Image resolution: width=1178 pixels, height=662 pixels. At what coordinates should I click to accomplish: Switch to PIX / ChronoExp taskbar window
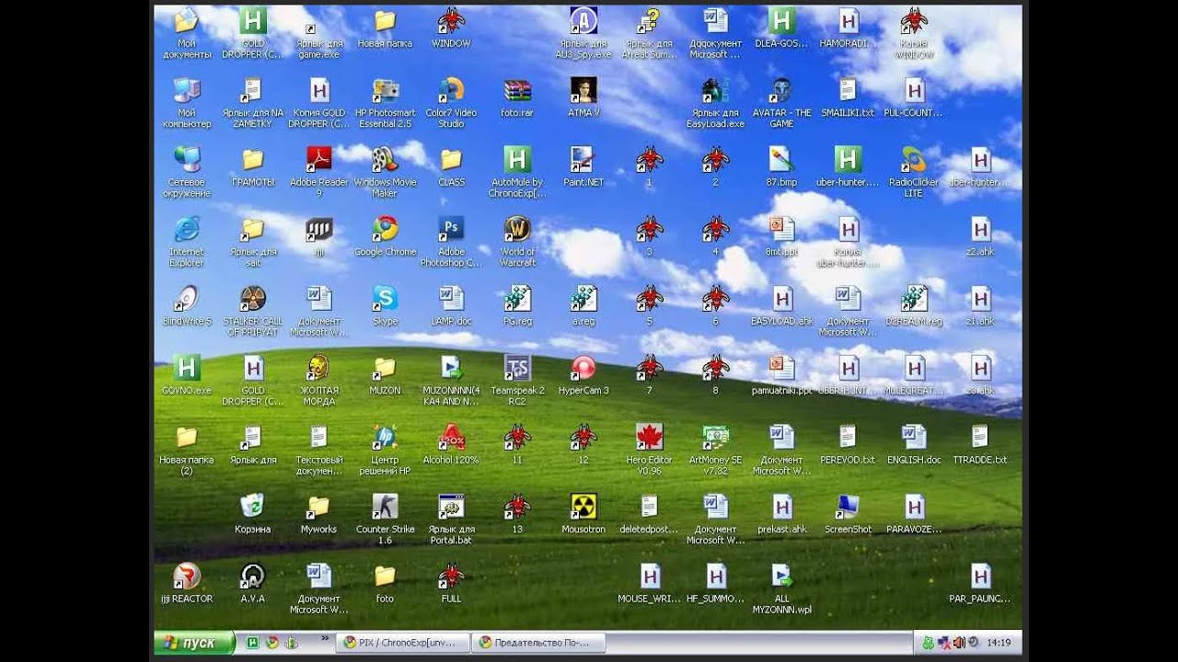(402, 643)
